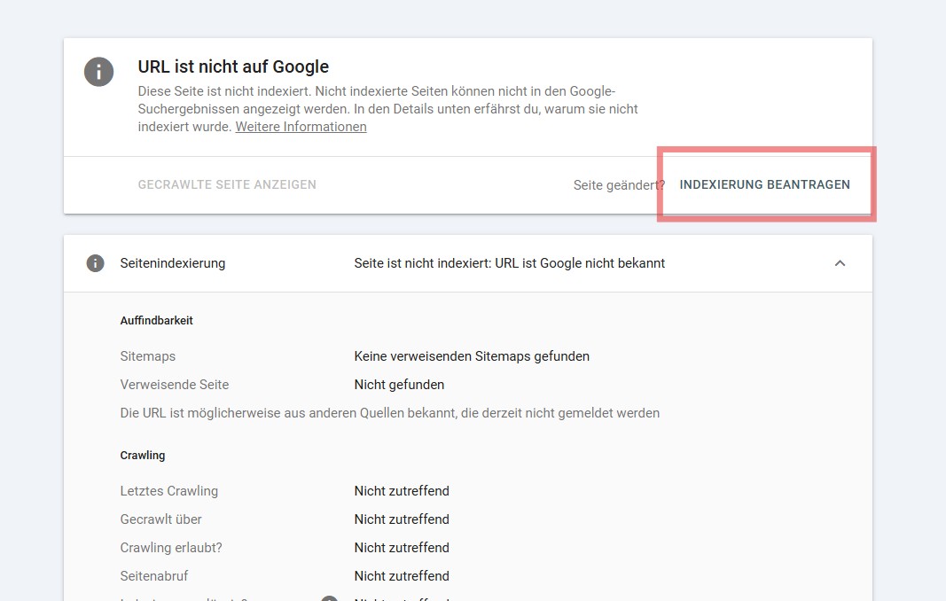
Task: Click the info icon next to Seitenindexierung
Action: (x=96, y=263)
